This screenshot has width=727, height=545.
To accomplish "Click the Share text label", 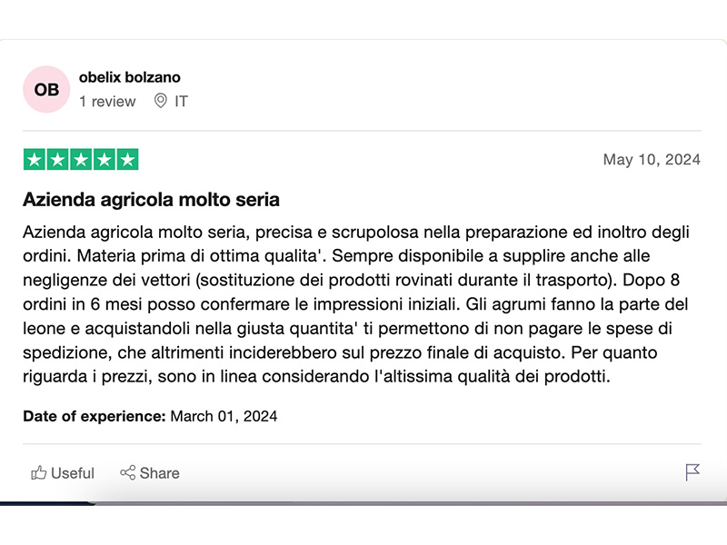I will 160,472.
